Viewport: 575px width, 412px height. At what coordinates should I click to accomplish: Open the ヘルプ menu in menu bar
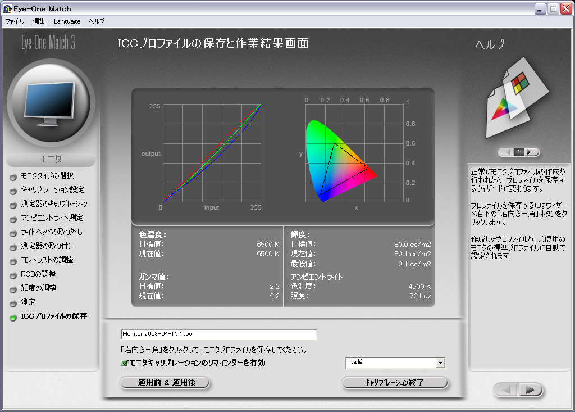[96, 21]
